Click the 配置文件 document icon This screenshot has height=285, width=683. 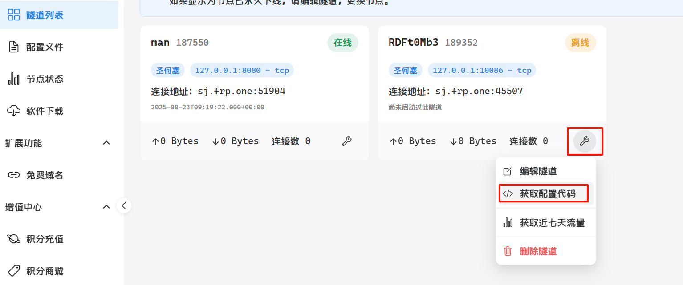14,47
